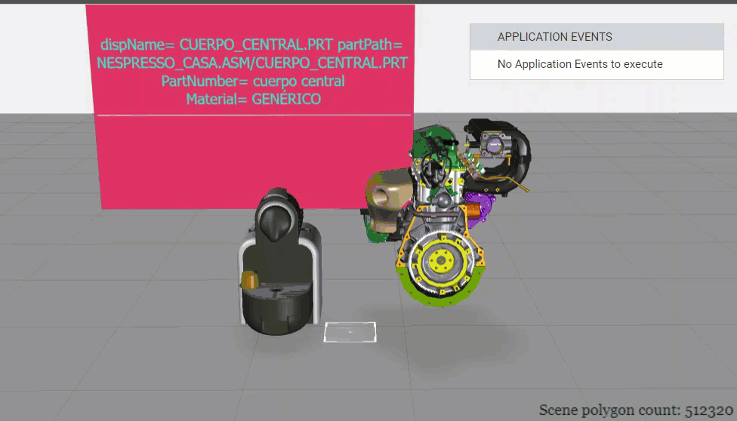
Task: Click the Nespresso coffee machine 3D model
Action: 280,263
